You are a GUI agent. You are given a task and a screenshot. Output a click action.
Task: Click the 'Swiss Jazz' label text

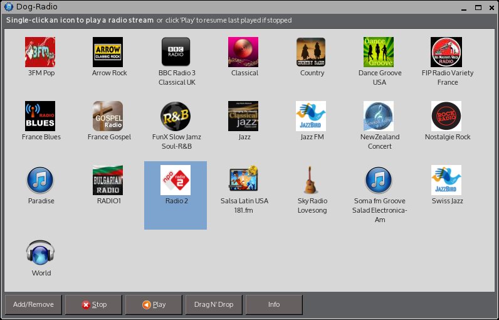(x=448, y=201)
